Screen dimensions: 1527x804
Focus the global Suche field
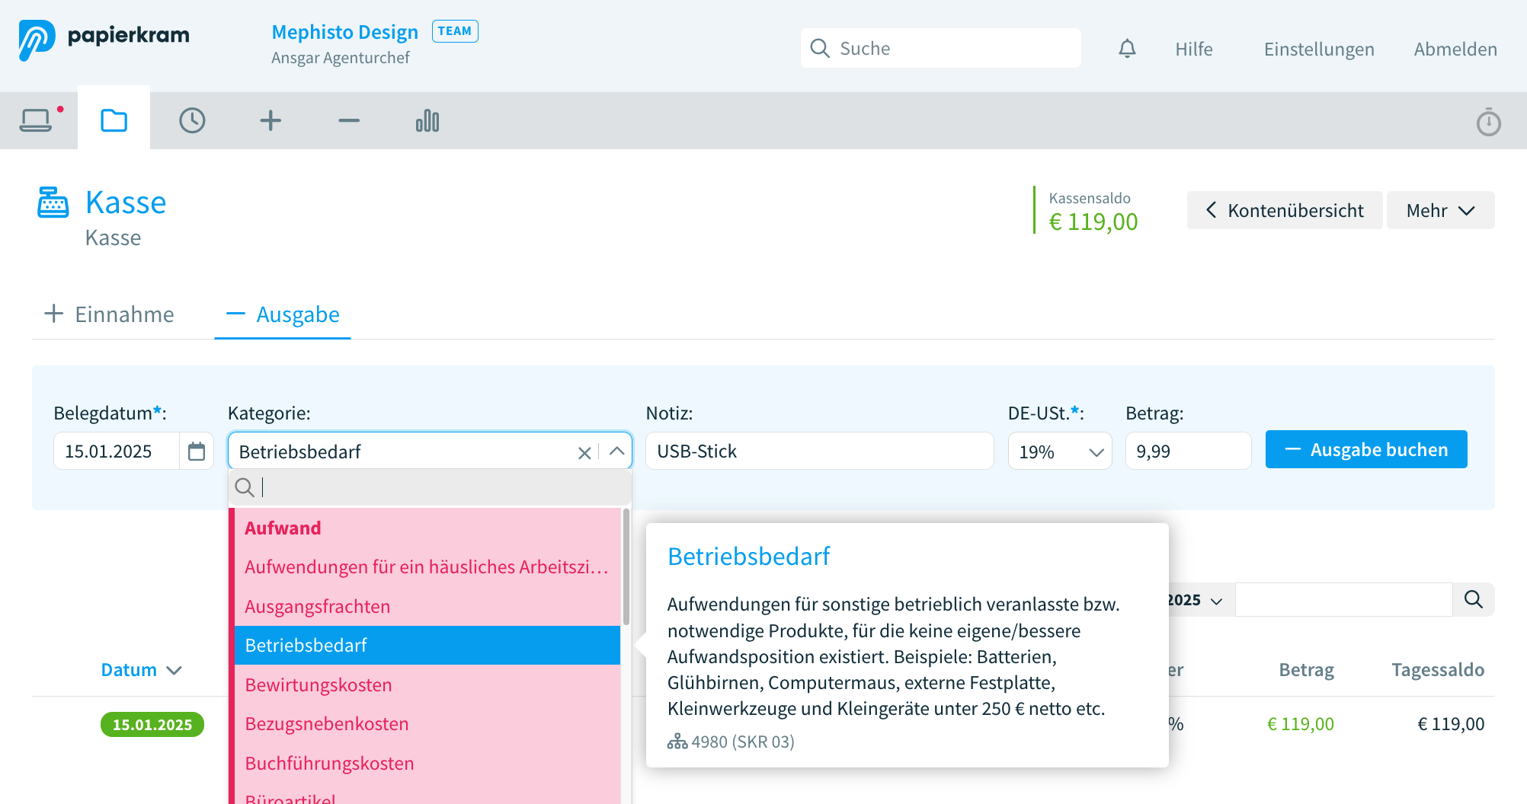point(941,48)
